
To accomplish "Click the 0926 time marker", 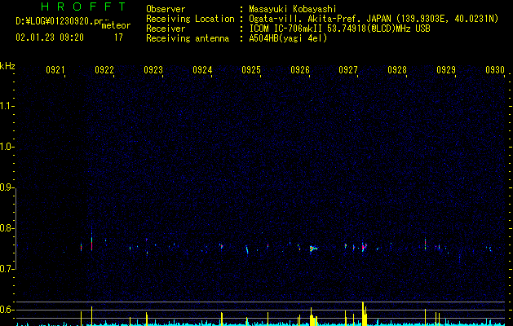I will click(x=300, y=70).
